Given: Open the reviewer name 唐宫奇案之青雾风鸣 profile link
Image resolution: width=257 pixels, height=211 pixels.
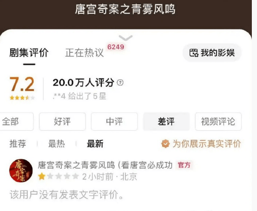Looking at the screenshot, I should coord(105,165).
